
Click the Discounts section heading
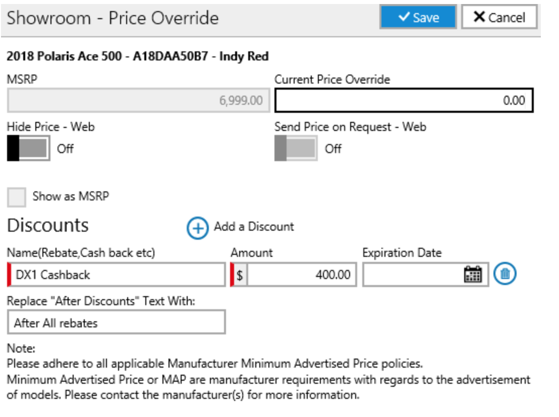[48, 226]
